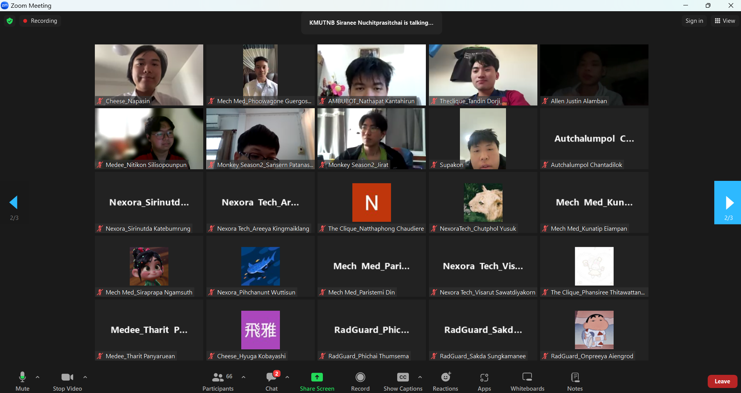Leave the meeting
Image resolution: width=741 pixels, height=393 pixels.
(722, 381)
